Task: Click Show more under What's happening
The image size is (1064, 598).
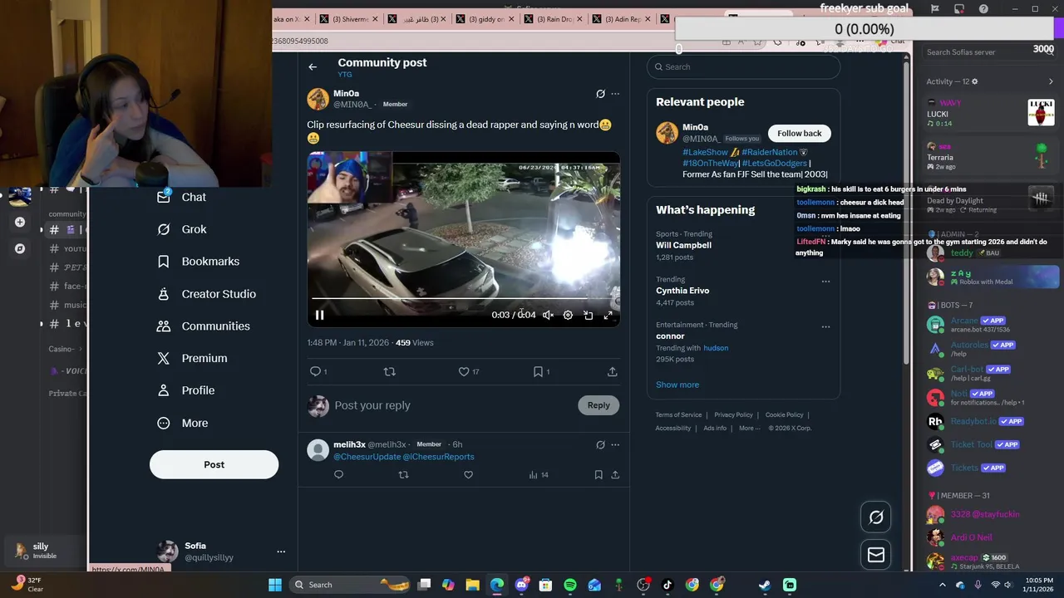Action: (x=677, y=385)
